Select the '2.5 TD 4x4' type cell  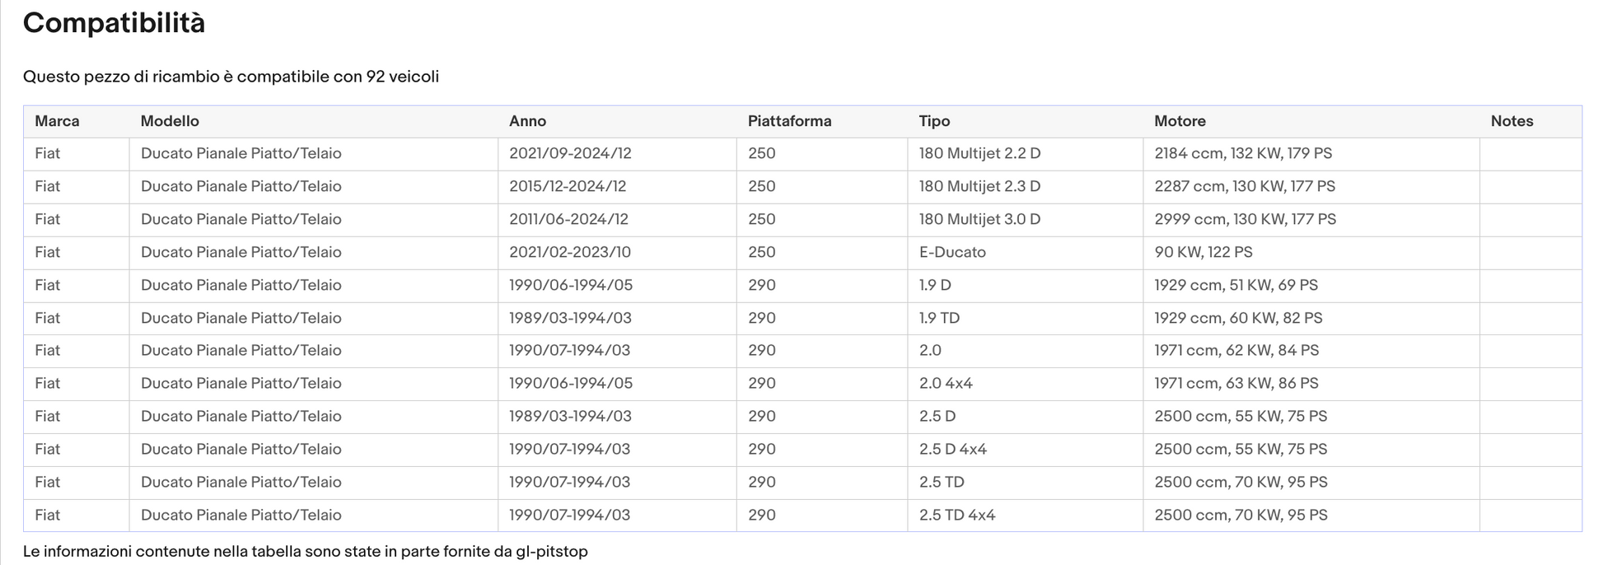(1025, 516)
